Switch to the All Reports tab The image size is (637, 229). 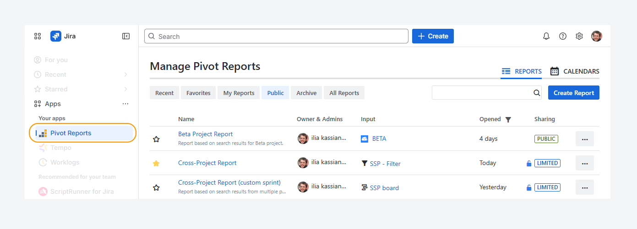[x=344, y=93]
